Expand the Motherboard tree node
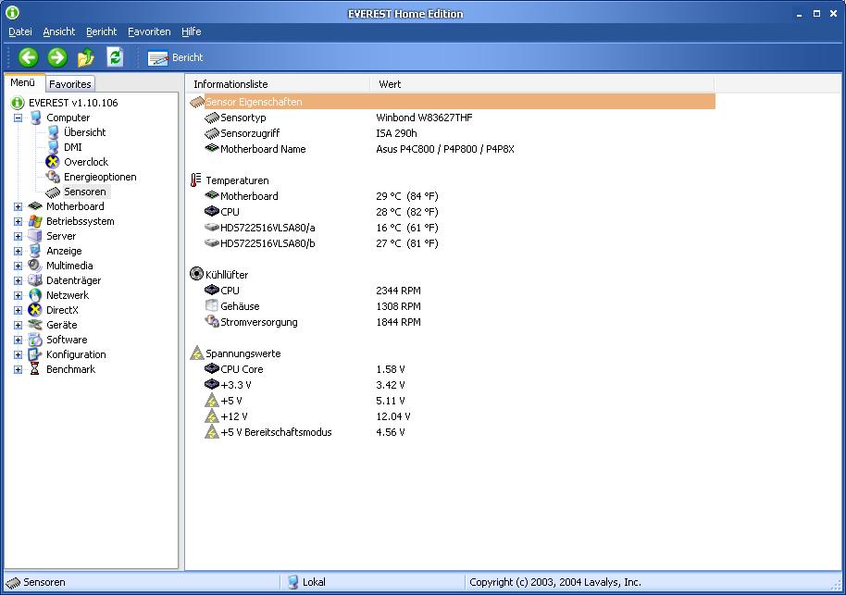Screen dimensions: 846x595 click(18, 206)
